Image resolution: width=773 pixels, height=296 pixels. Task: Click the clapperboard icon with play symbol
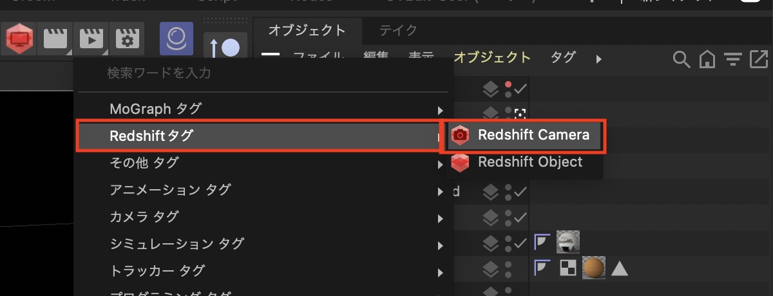(x=91, y=40)
